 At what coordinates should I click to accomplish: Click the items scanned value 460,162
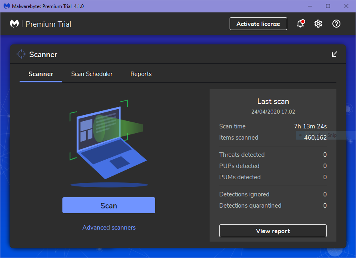315,138
